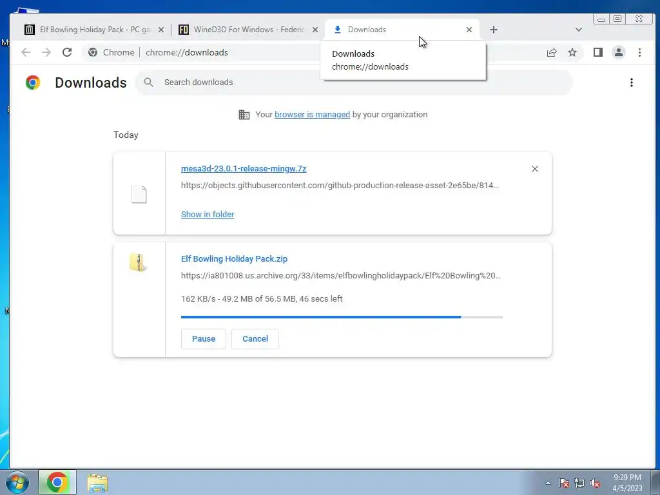Bookmark this tab with the star
This screenshot has height=495, width=660.
click(x=572, y=52)
